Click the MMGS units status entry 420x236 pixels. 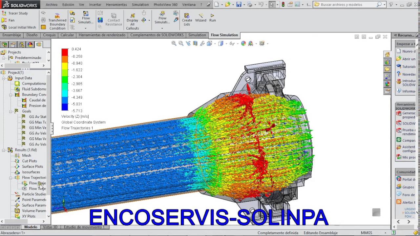tap(367, 233)
